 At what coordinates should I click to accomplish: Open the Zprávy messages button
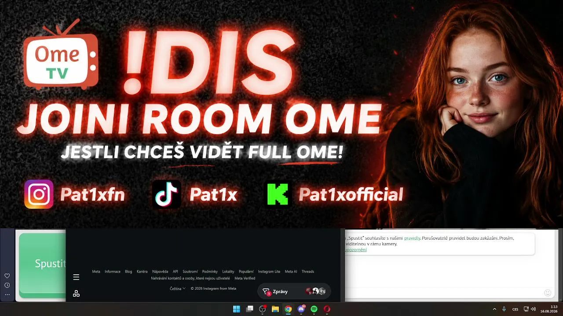coord(294,291)
